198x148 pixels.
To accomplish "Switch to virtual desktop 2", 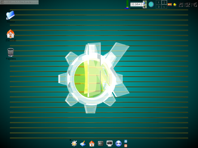I will tap(164, 2).
